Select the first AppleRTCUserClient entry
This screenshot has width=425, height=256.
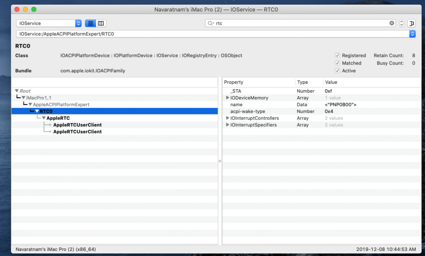point(77,125)
